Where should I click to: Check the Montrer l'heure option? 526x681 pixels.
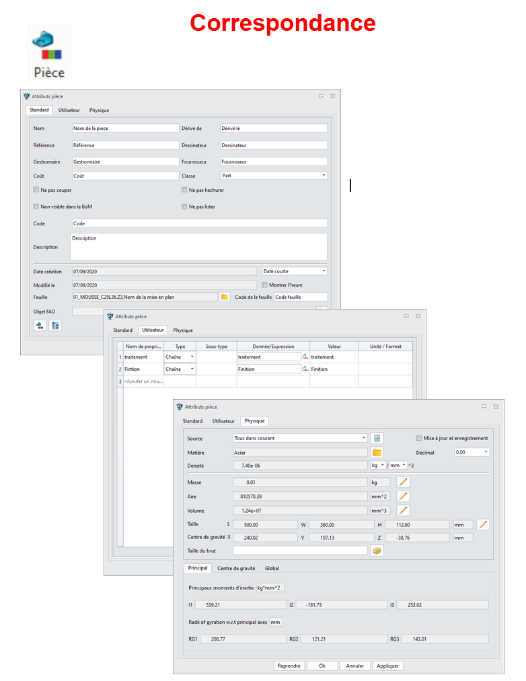265,285
